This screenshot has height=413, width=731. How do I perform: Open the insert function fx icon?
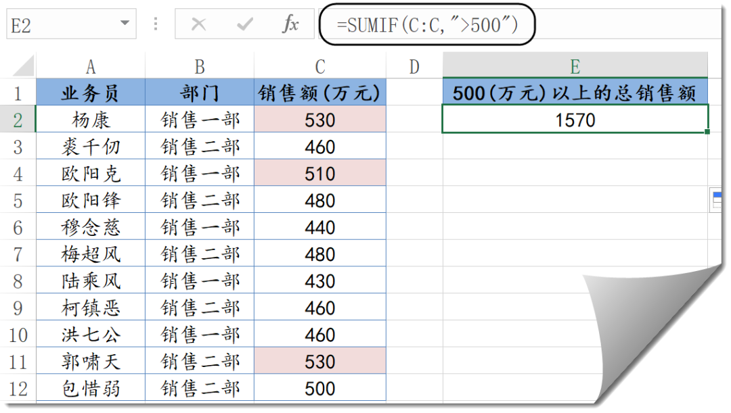click(x=290, y=24)
